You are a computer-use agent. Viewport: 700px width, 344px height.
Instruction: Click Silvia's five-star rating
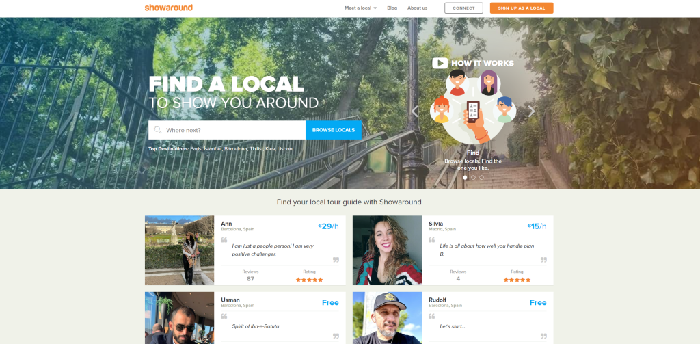tap(517, 280)
